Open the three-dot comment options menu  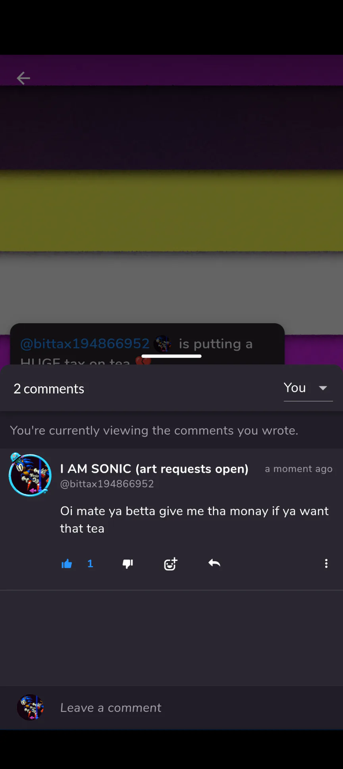tap(326, 564)
